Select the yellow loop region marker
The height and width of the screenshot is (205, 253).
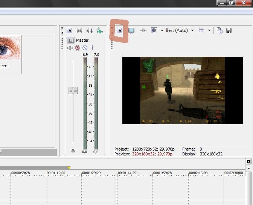[69, 168]
